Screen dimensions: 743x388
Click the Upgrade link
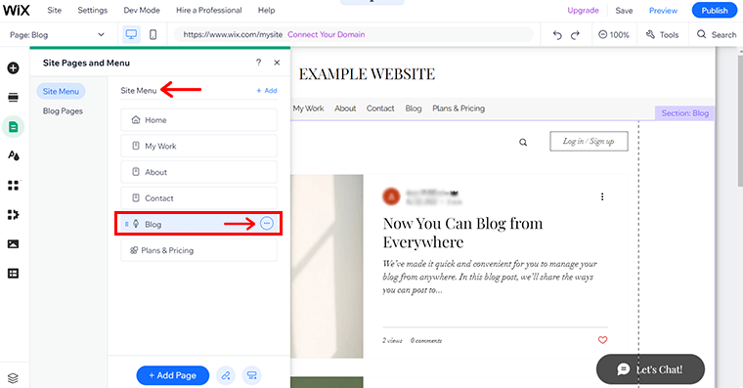click(583, 10)
